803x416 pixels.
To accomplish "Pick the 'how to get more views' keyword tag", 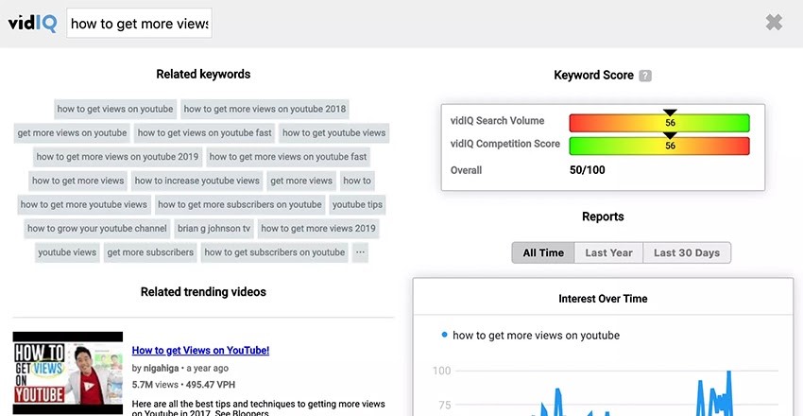I will (x=77, y=181).
